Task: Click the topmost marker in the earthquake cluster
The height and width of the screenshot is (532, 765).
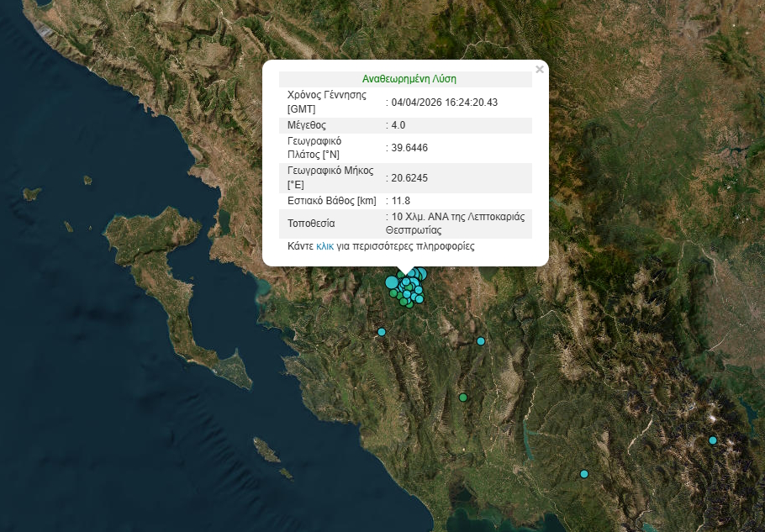Action: 421,271
